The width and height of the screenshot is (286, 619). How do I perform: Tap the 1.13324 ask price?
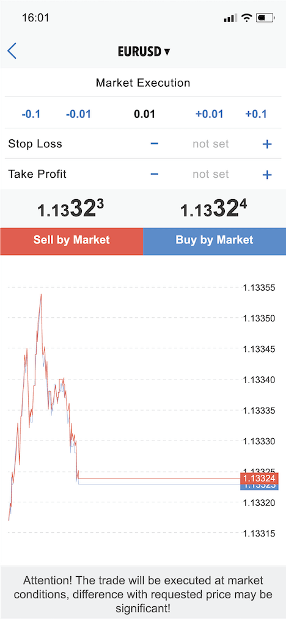[x=214, y=209]
